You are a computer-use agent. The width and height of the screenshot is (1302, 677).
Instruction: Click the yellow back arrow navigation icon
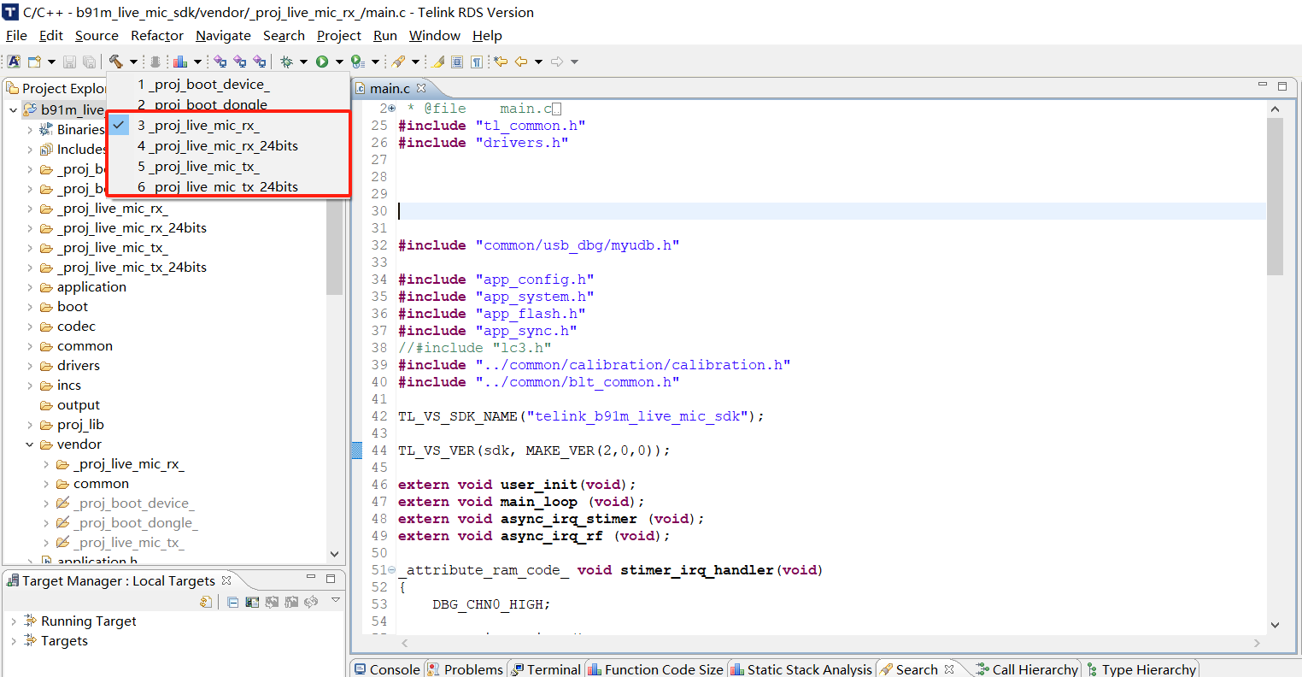520,62
